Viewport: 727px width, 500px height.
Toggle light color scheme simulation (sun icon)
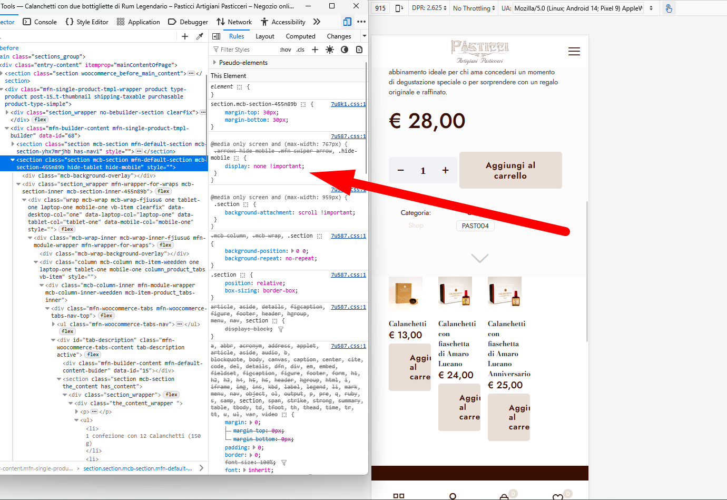[330, 50]
